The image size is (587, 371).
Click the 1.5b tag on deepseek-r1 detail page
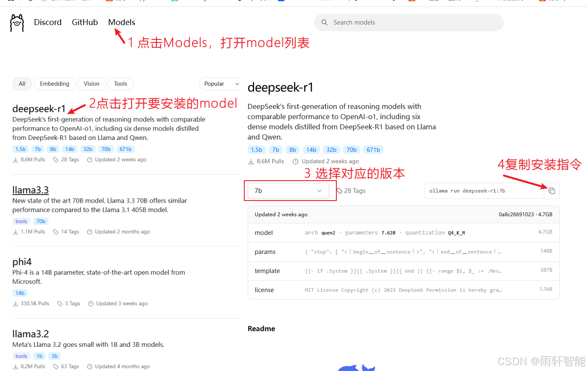pyautogui.click(x=257, y=150)
